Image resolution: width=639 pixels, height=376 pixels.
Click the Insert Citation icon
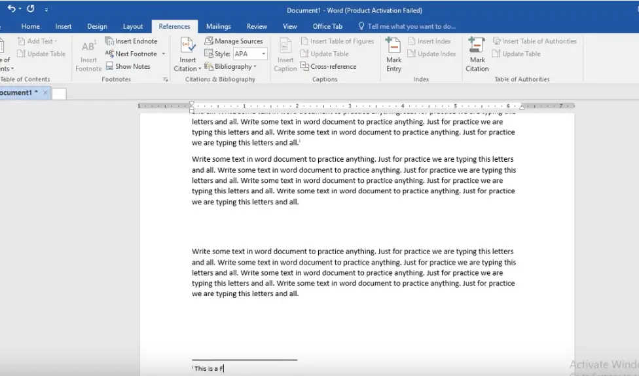tap(188, 45)
